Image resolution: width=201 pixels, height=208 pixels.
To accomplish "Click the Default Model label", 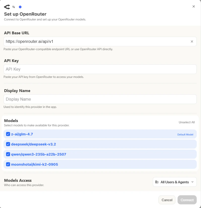I will [x=185, y=134].
